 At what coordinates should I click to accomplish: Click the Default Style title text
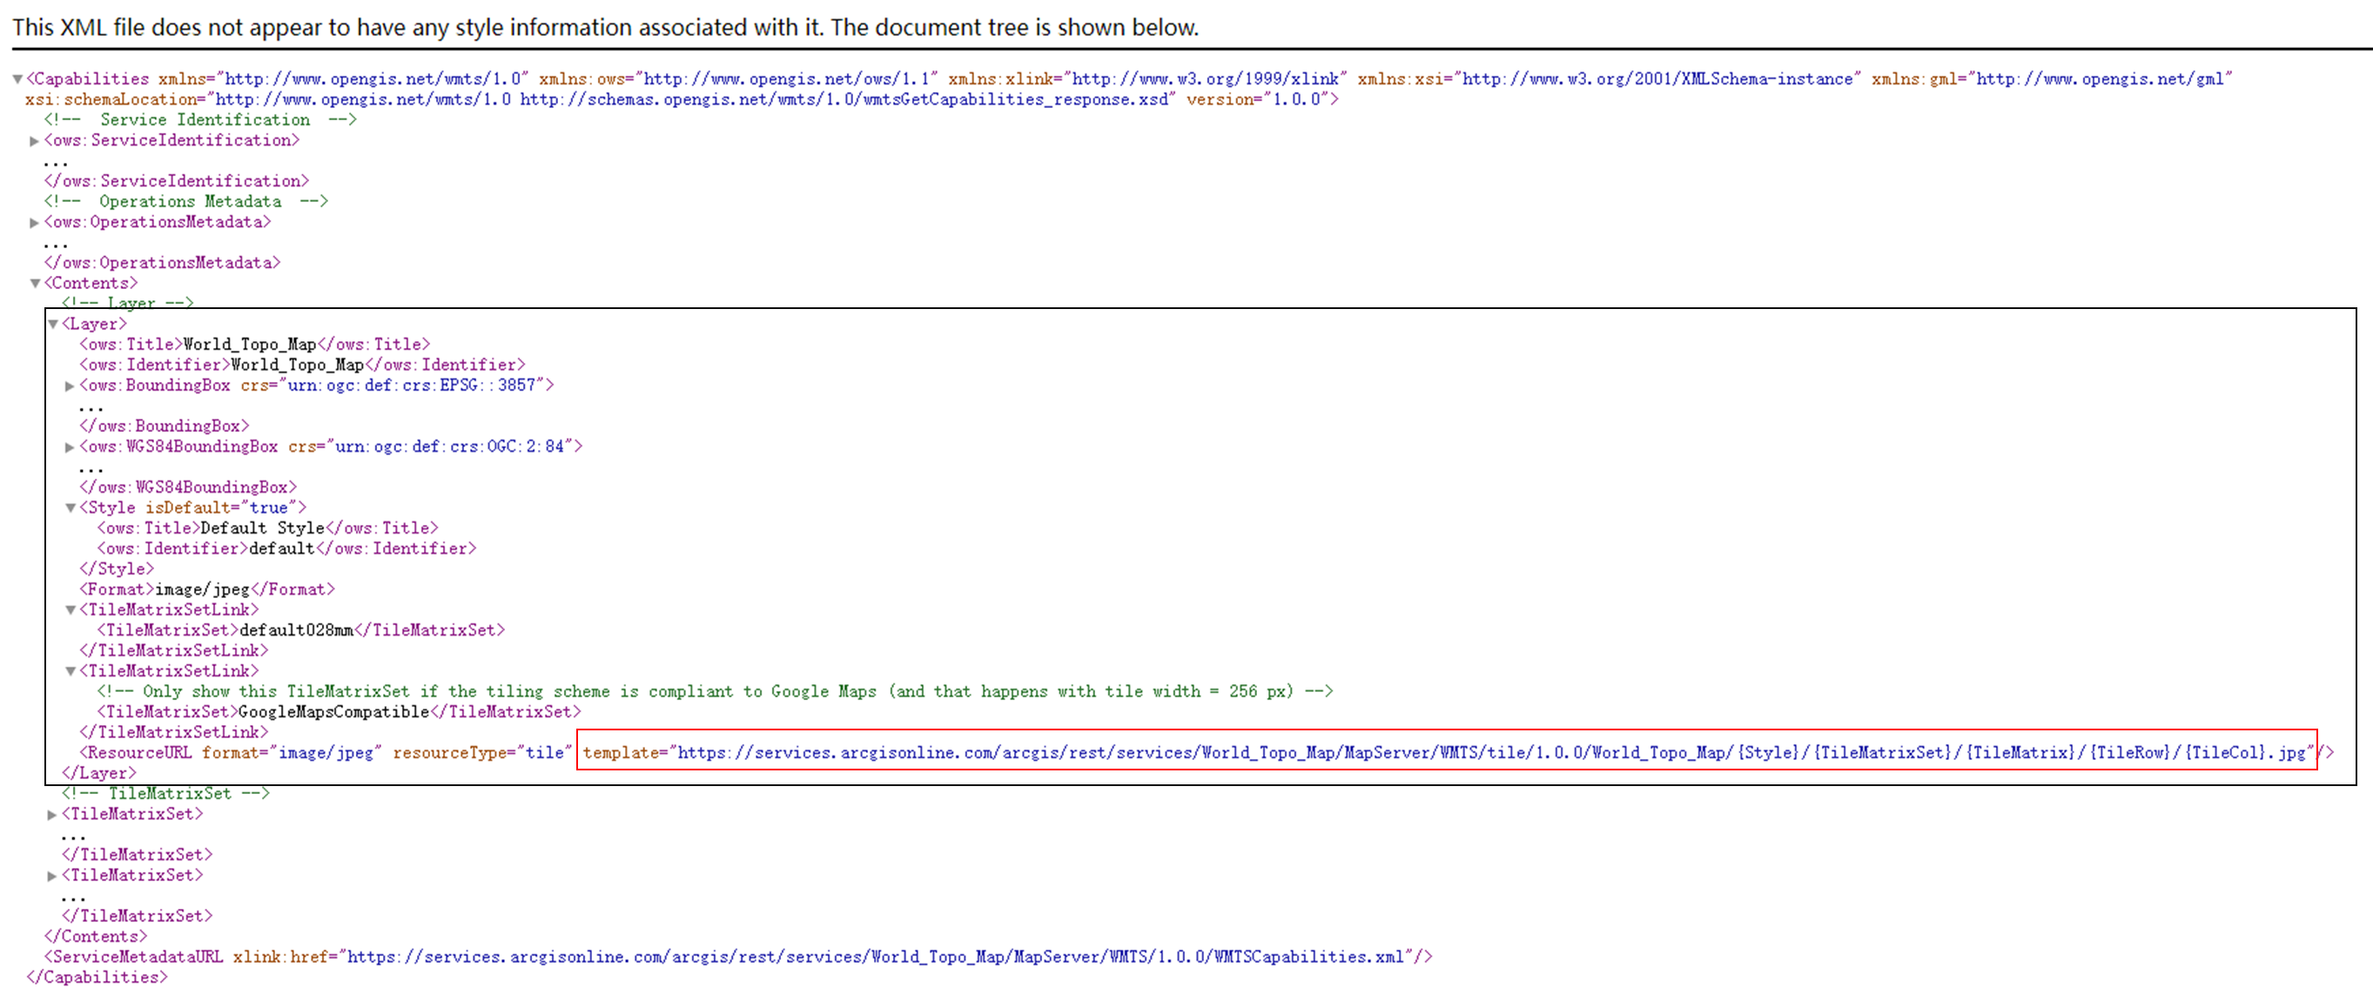[263, 528]
